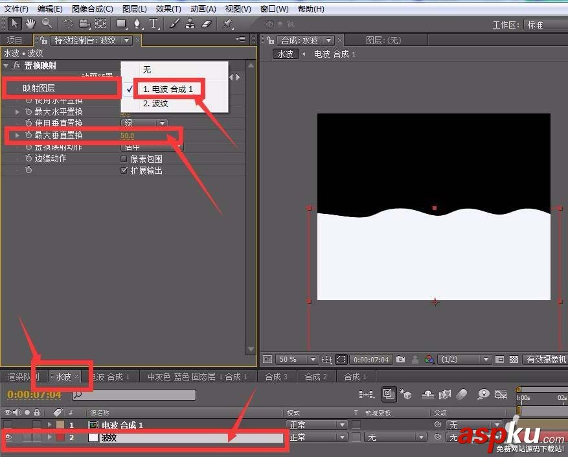The image size is (568, 457).
Task: Select the Hand tool
Action: (30, 24)
